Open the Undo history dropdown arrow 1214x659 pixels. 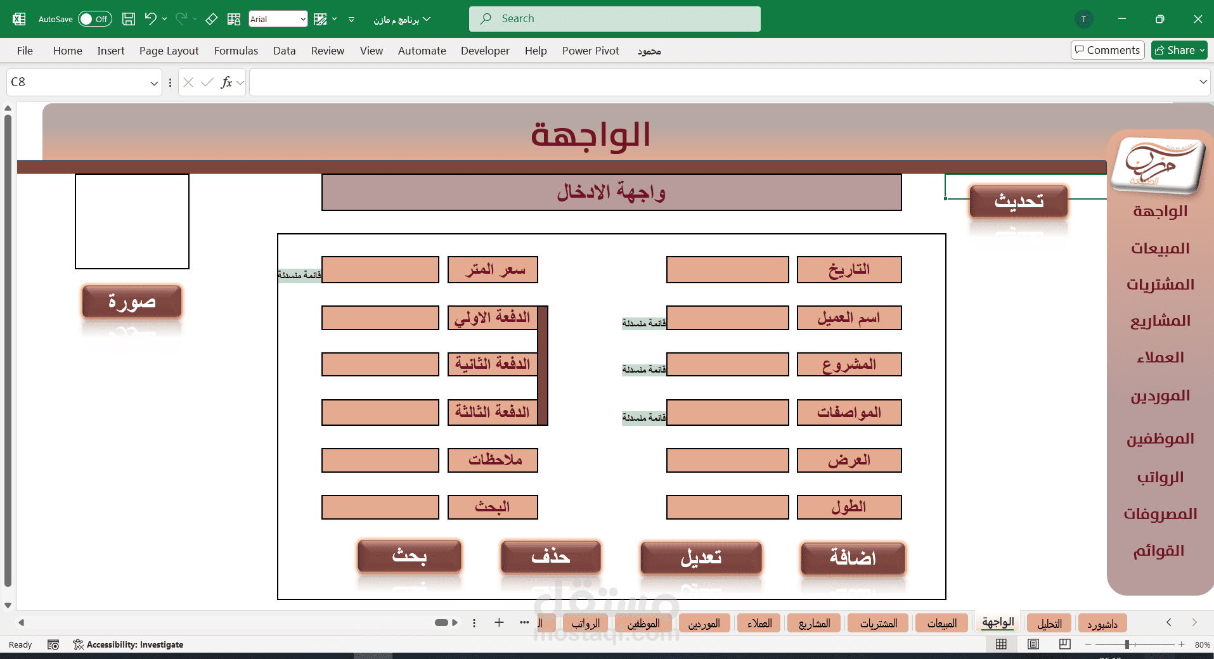[165, 18]
